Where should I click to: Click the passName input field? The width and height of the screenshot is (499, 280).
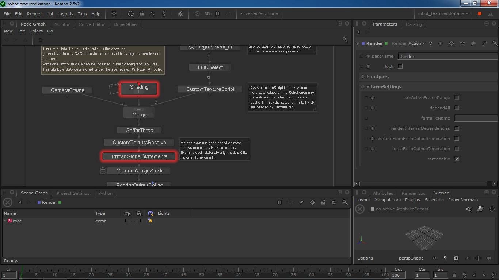(447, 56)
